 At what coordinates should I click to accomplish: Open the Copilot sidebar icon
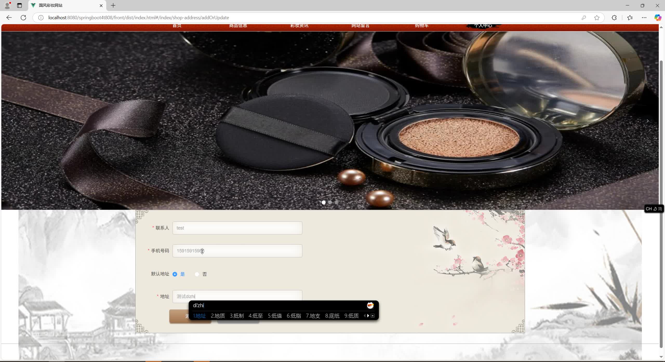[657, 18]
